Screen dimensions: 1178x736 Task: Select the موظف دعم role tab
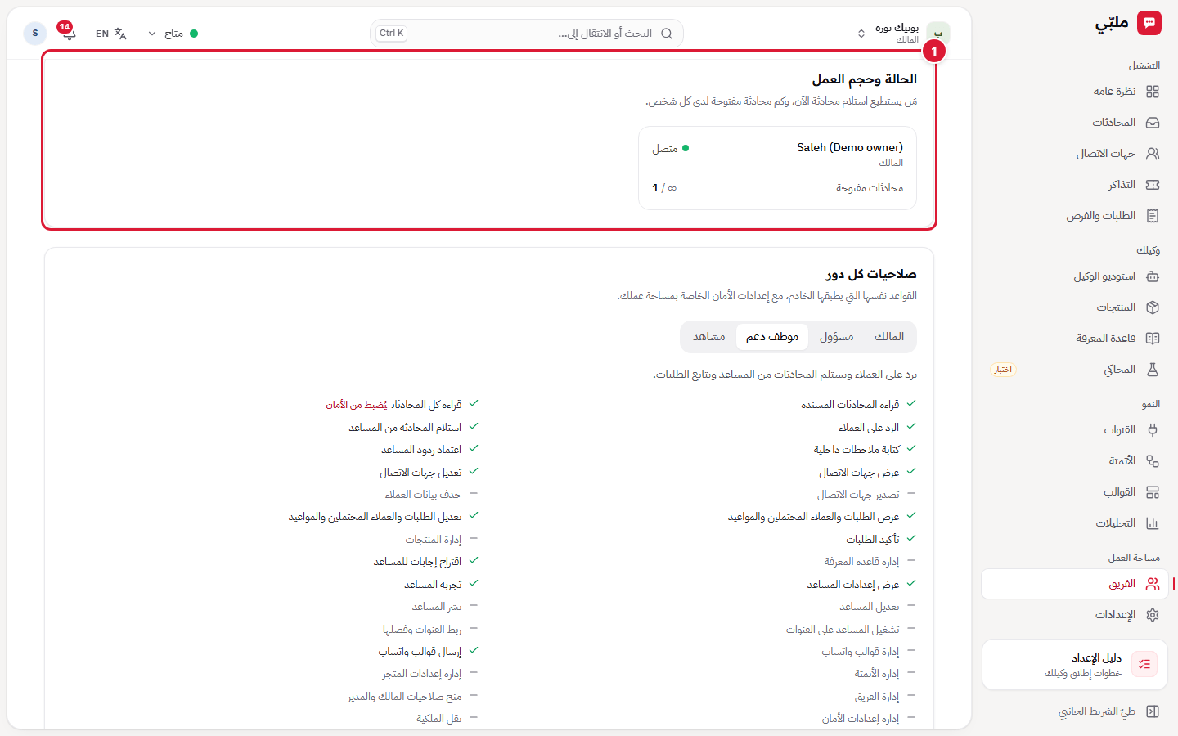[772, 337]
